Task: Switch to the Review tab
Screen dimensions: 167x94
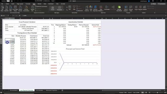Action: click(x=39, y=4)
